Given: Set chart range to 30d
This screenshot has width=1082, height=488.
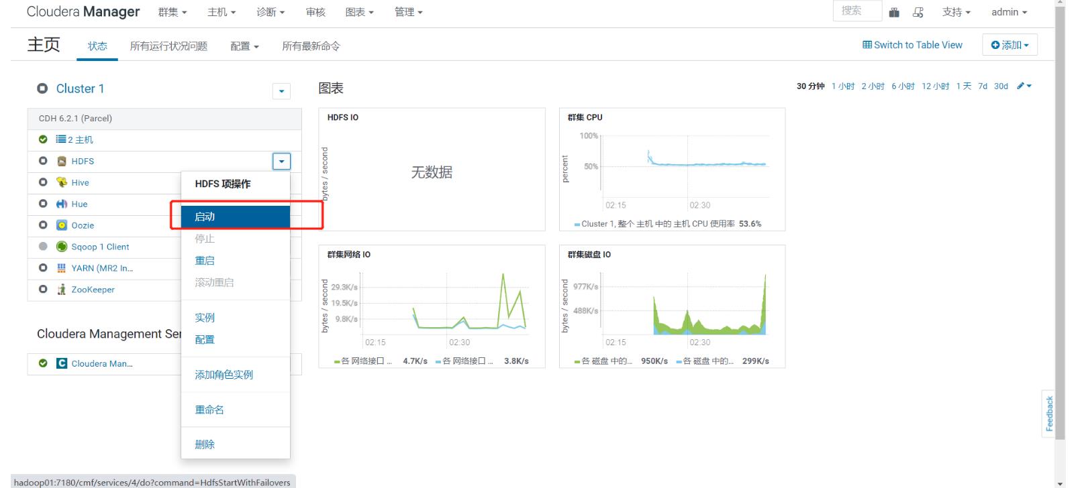Looking at the screenshot, I should 1001,86.
